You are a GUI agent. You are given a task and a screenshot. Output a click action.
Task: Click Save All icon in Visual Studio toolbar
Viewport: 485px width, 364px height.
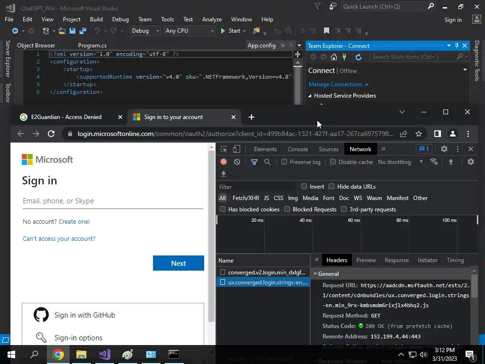point(82,31)
